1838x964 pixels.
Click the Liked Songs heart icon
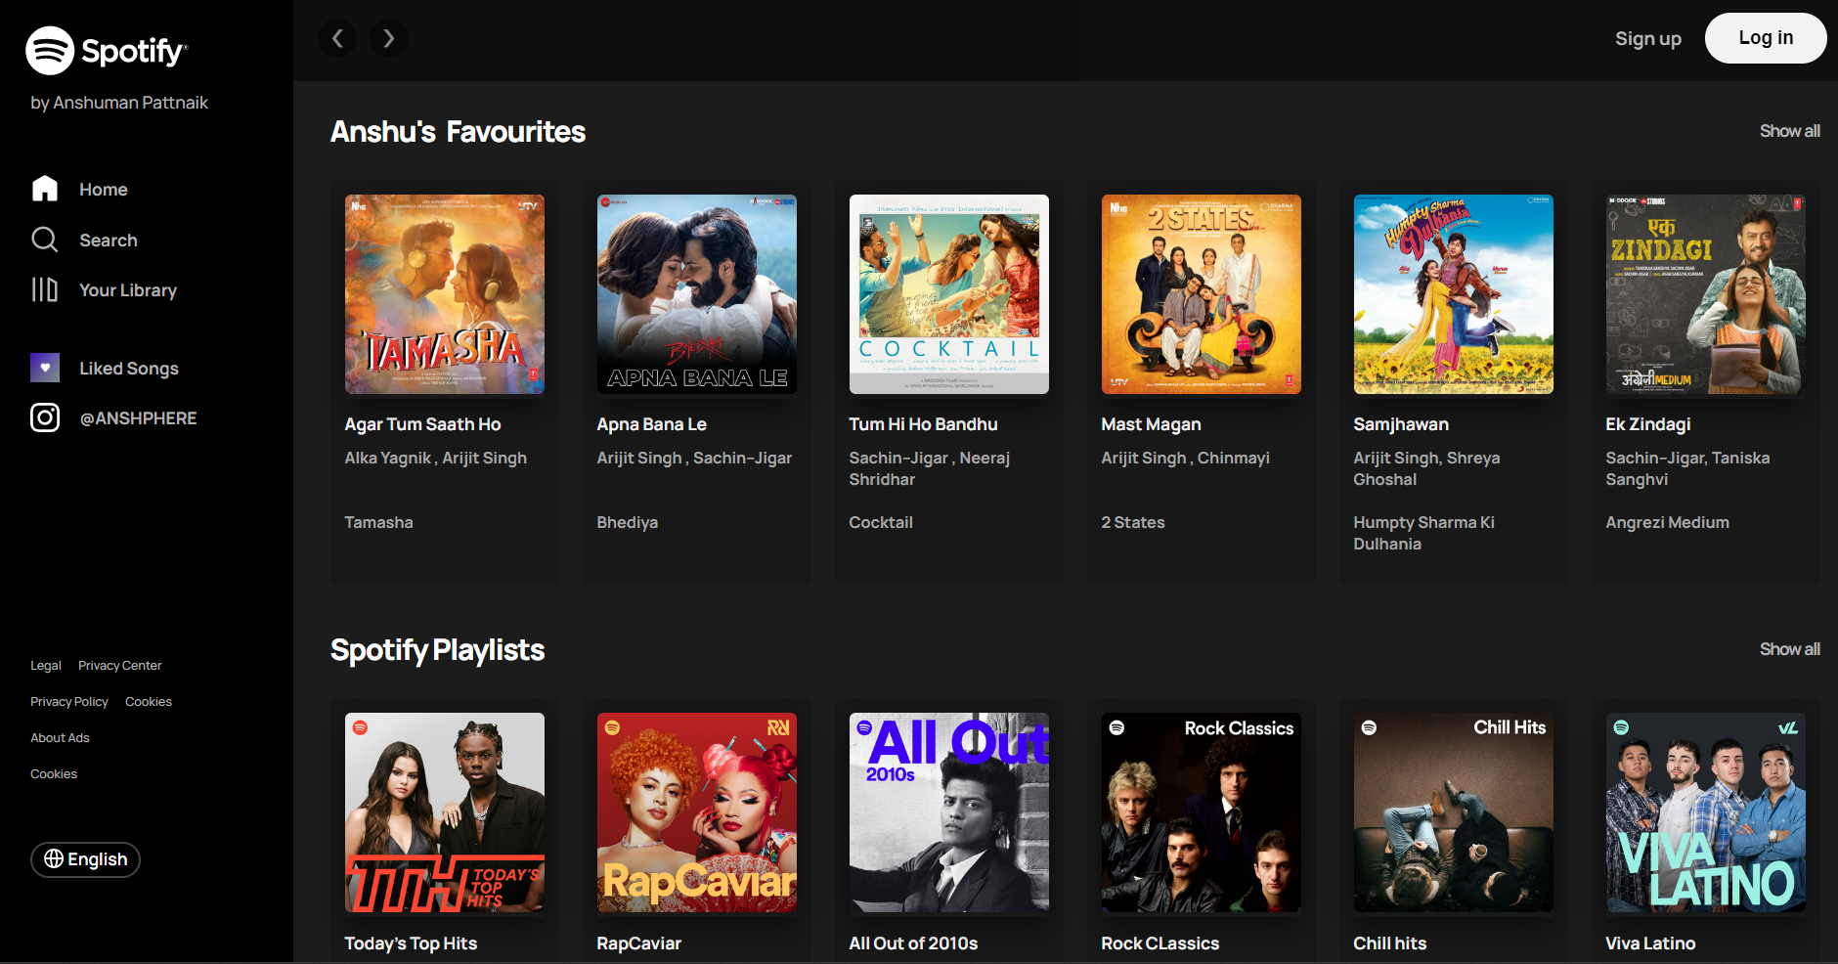tap(45, 368)
